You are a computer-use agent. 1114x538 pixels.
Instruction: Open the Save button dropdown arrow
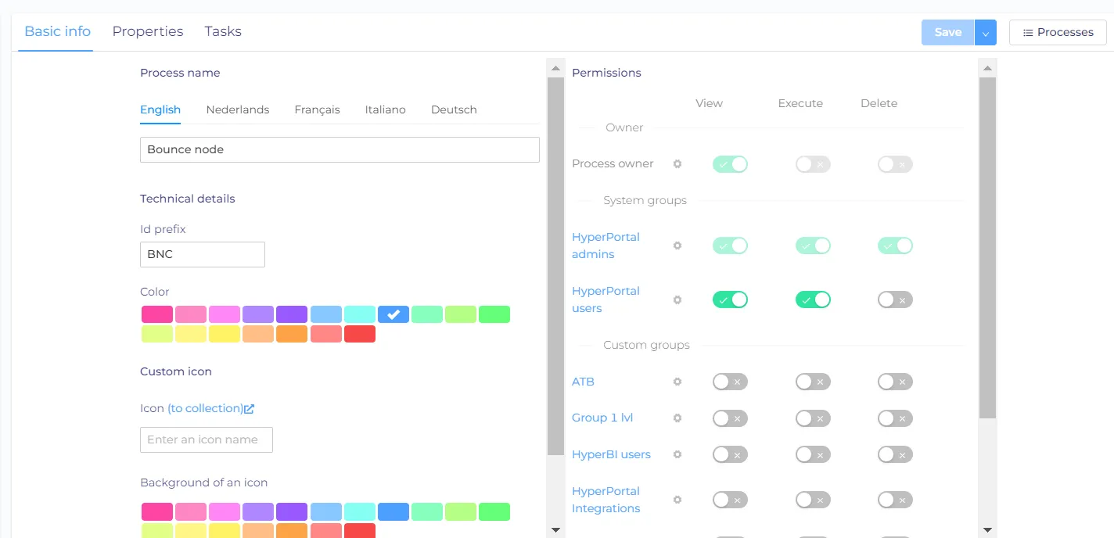point(986,33)
